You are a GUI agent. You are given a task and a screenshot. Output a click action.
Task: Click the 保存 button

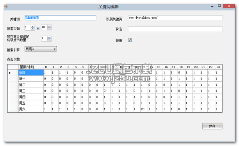pos(212,126)
